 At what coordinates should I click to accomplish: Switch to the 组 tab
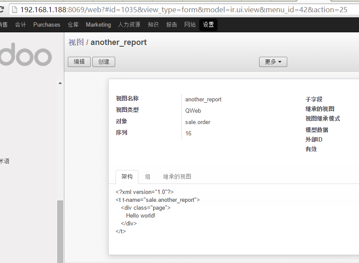coord(148,176)
